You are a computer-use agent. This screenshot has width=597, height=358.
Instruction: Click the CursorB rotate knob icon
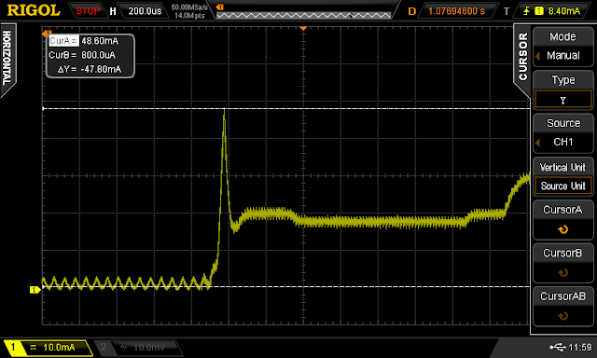point(562,273)
